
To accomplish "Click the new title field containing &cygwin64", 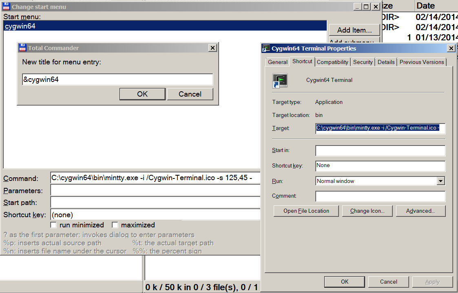I will (x=117, y=79).
